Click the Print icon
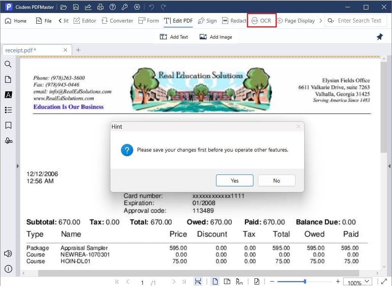The width and height of the screenshot is (392, 286). tap(100, 7)
